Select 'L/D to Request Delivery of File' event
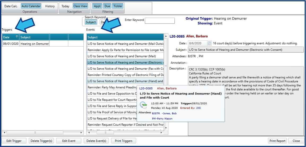Screen dimensions: 306x147 pyautogui.click(x=112, y=118)
